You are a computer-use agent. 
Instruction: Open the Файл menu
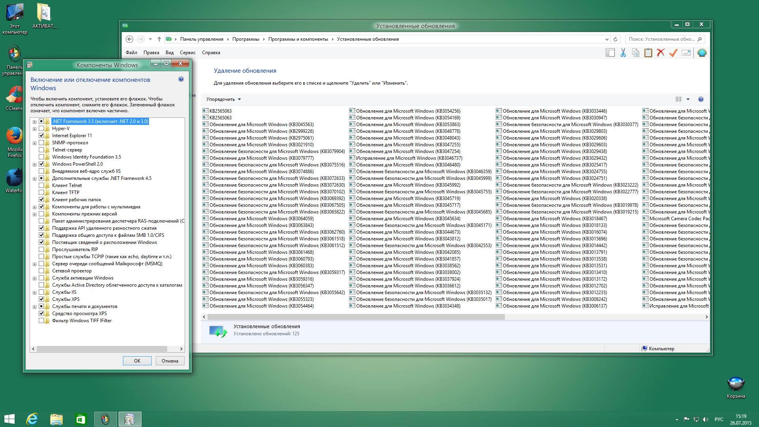tap(131, 53)
